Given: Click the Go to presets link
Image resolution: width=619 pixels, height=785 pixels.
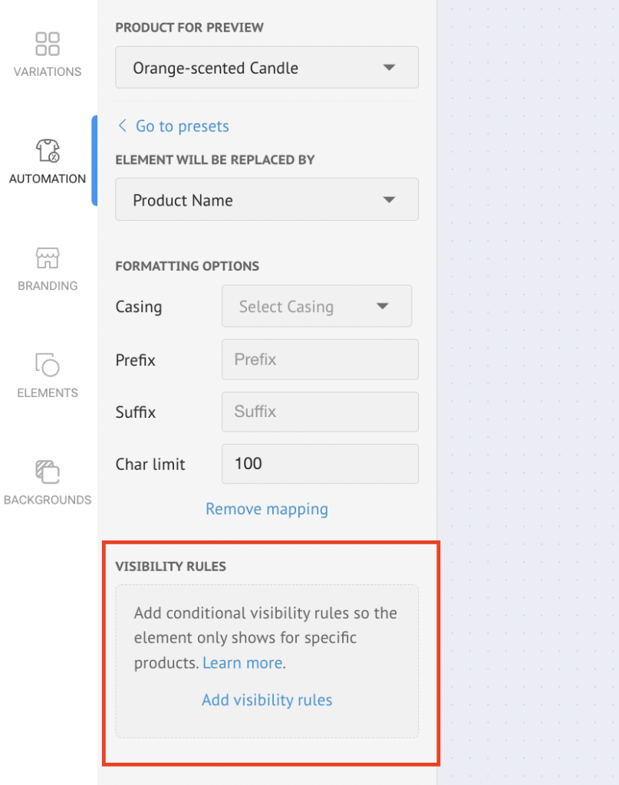Looking at the screenshot, I should 182,126.
